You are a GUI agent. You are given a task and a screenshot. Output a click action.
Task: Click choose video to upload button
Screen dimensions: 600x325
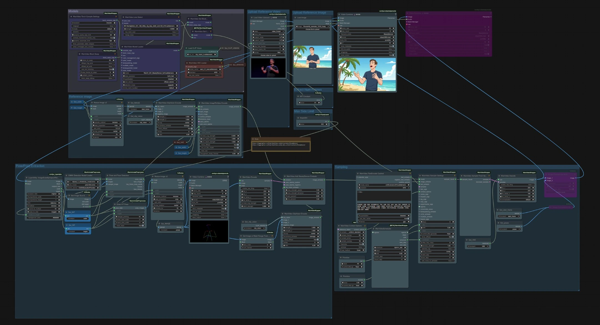pyautogui.click(x=268, y=55)
